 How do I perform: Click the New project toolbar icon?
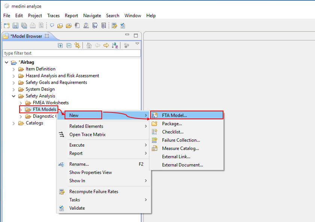click(7, 25)
